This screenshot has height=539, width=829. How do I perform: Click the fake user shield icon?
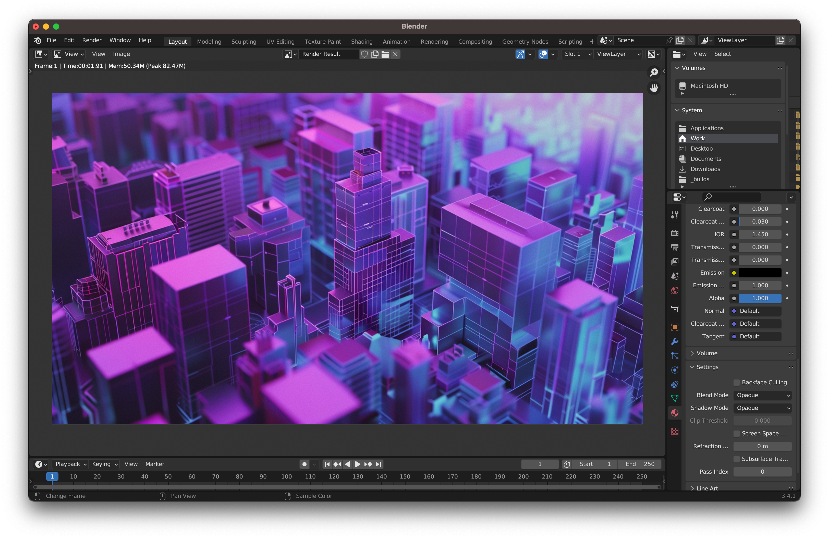pos(364,54)
